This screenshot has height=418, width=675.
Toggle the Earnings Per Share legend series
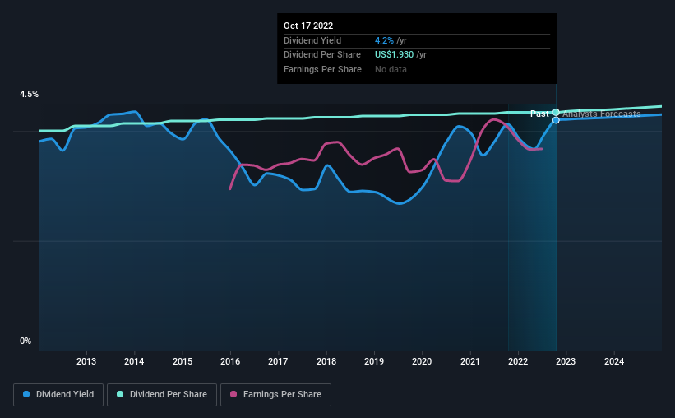click(x=275, y=395)
